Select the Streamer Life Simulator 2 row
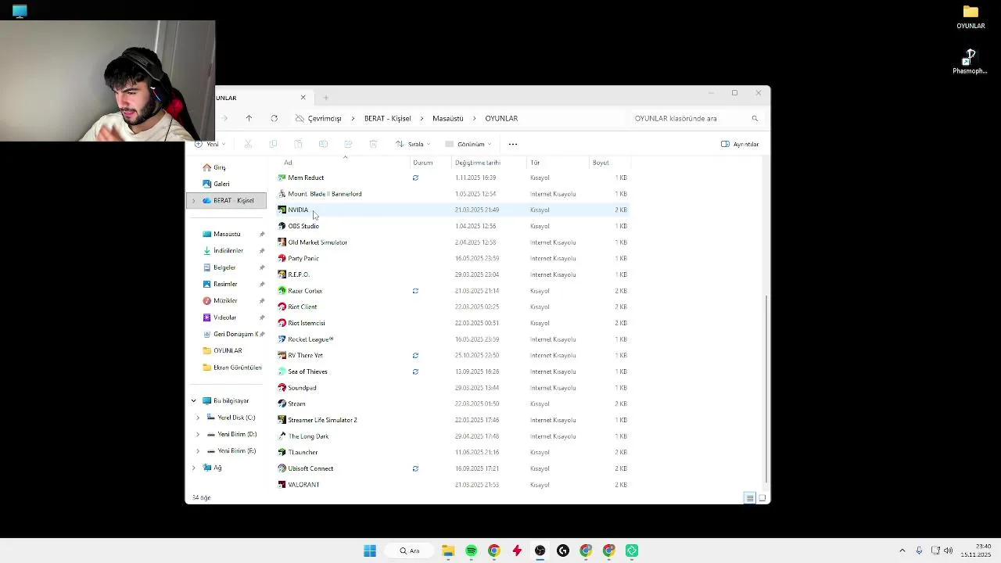Viewport: 1001px width, 563px height. click(454, 420)
